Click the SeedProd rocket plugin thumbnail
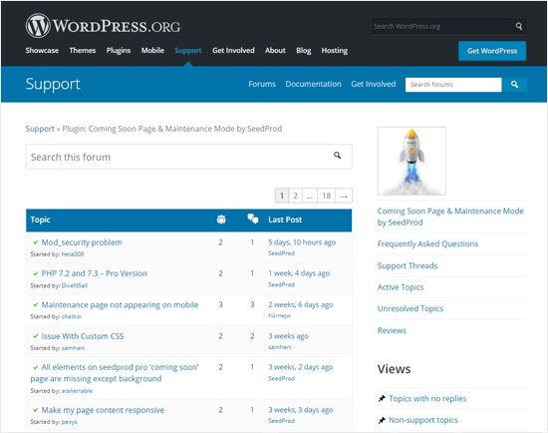The height and width of the screenshot is (433, 548). coord(411,161)
